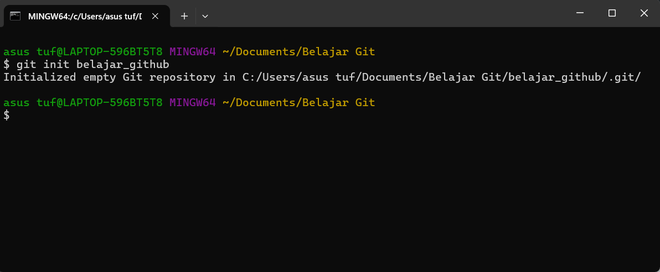Viewport: 660px width, 272px height.
Task: Minimize the terminal window
Action: (580, 13)
